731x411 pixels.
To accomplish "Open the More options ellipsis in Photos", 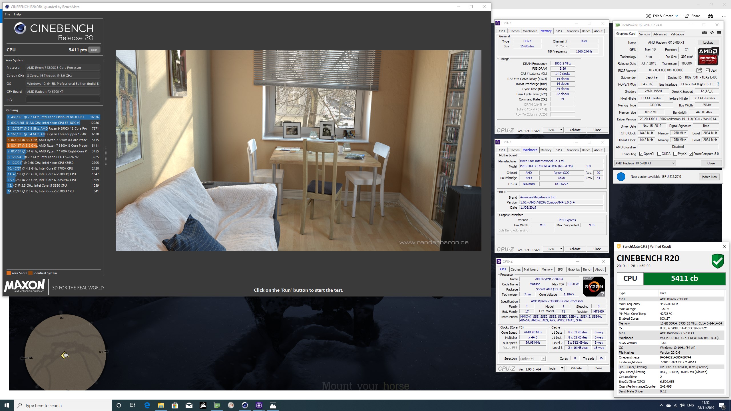I will tap(724, 16).
